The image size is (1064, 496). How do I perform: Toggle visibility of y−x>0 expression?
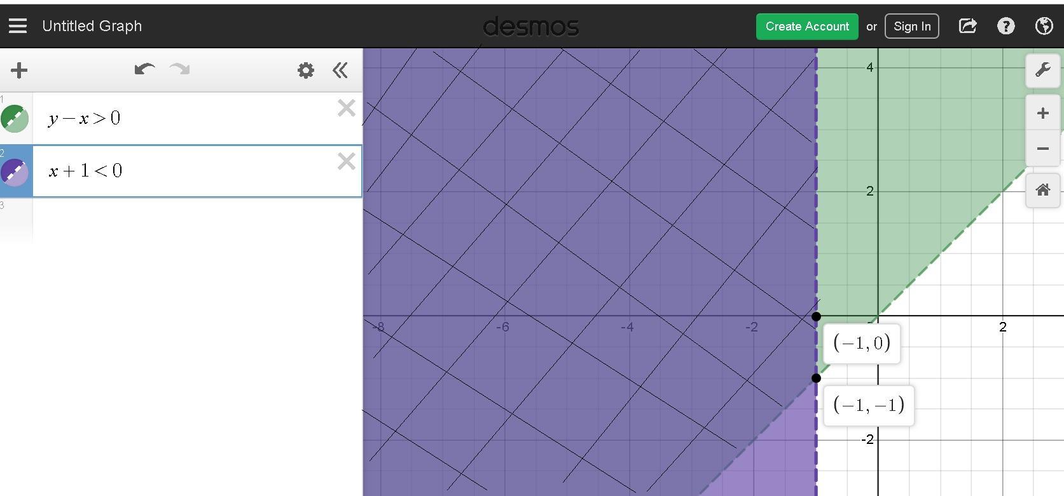tap(15, 118)
